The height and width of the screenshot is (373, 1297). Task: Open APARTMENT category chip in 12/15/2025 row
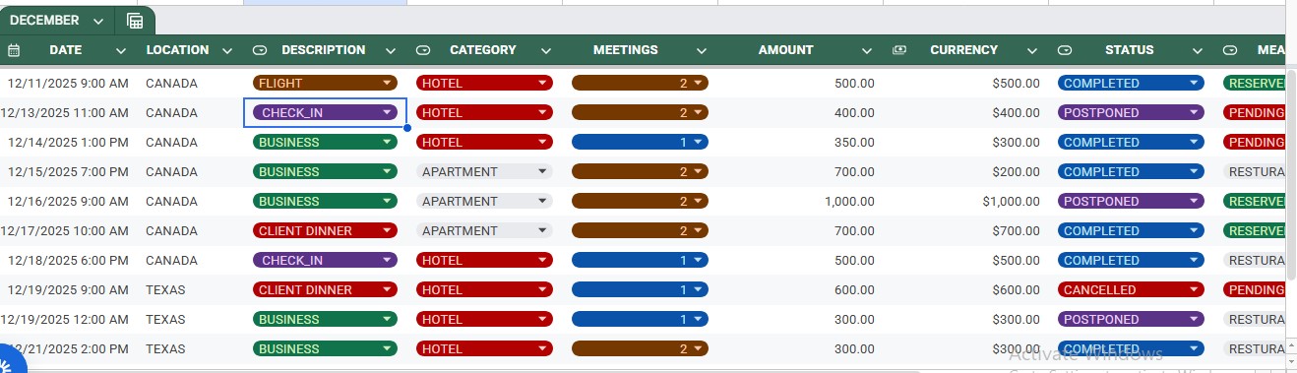point(542,172)
